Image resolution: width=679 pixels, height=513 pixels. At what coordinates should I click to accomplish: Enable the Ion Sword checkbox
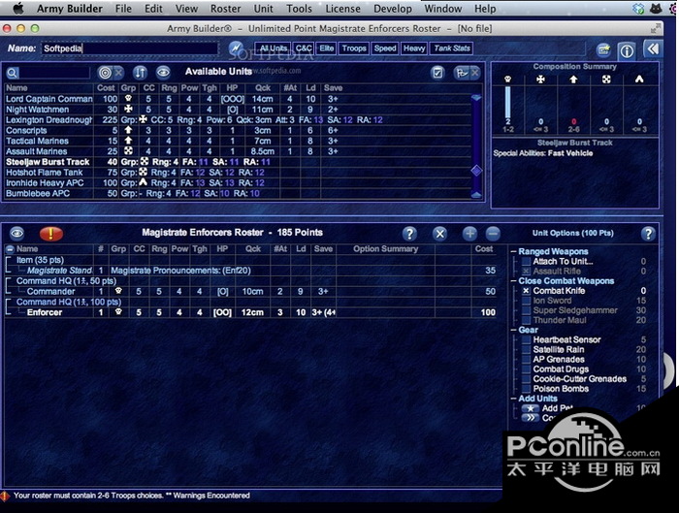click(526, 301)
